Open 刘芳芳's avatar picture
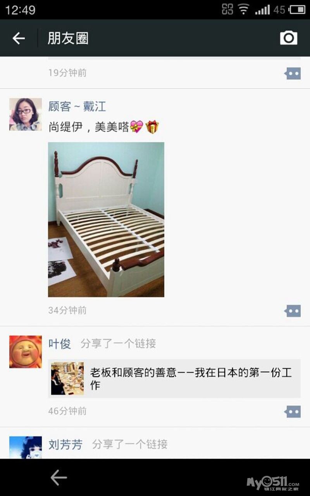 26,448
